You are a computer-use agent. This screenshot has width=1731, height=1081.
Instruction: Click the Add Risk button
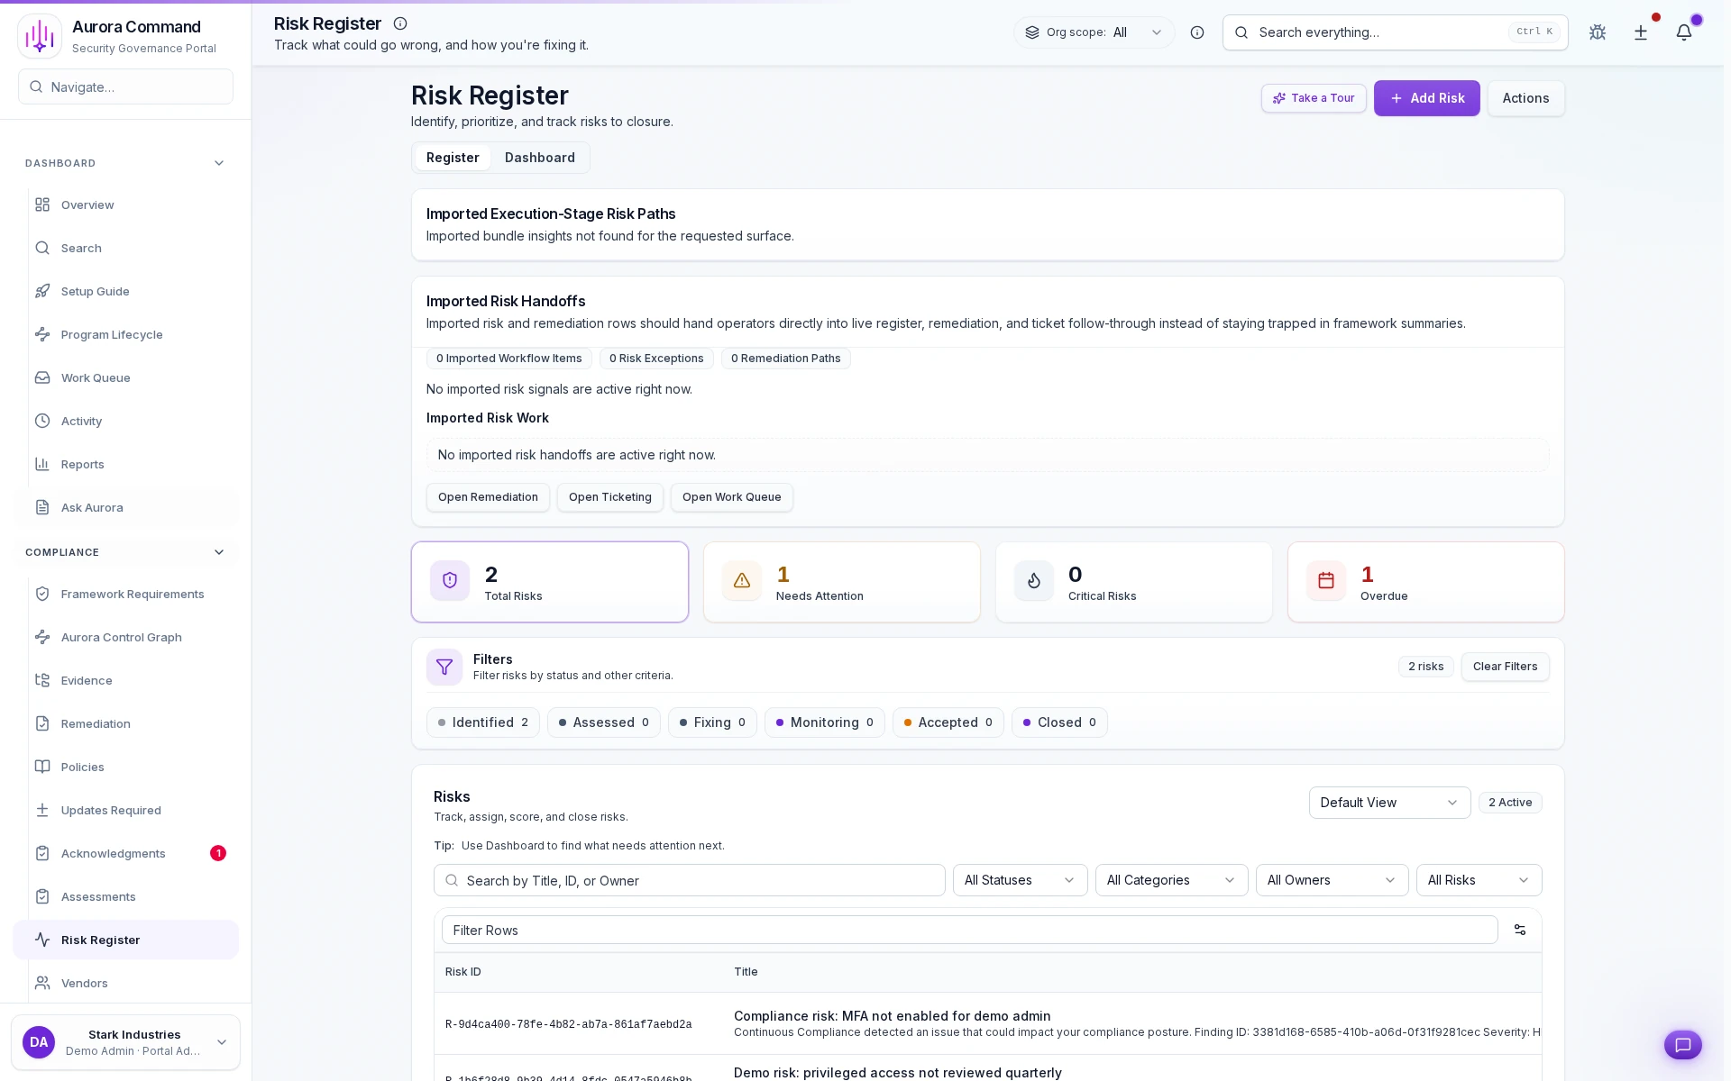tap(1426, 98)
